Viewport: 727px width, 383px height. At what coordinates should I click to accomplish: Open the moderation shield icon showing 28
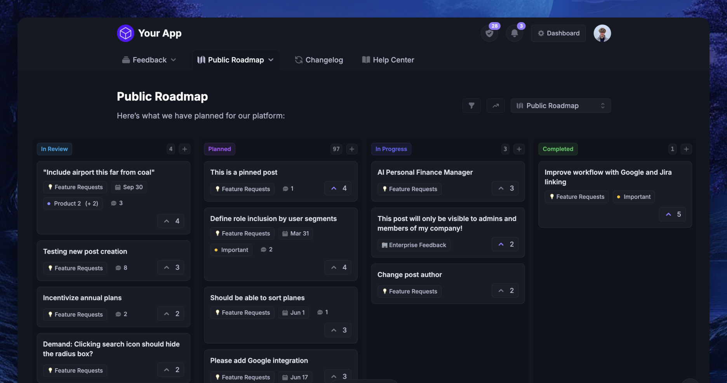coord(489,33)
